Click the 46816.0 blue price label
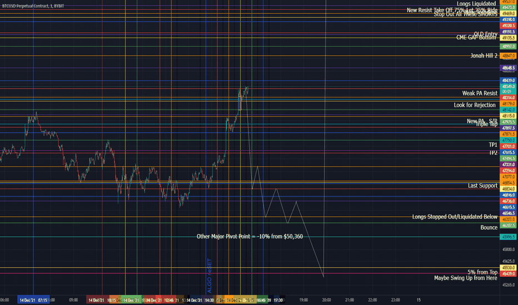518x305 pixels. 508,195
